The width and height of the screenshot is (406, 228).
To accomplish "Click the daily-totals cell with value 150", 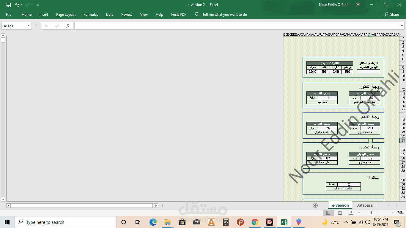I will [347, 72].
